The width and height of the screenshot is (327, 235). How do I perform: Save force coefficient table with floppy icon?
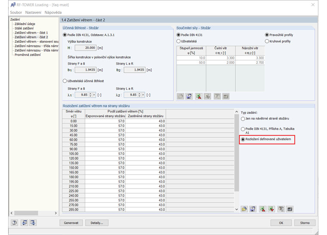pos(189,96)
